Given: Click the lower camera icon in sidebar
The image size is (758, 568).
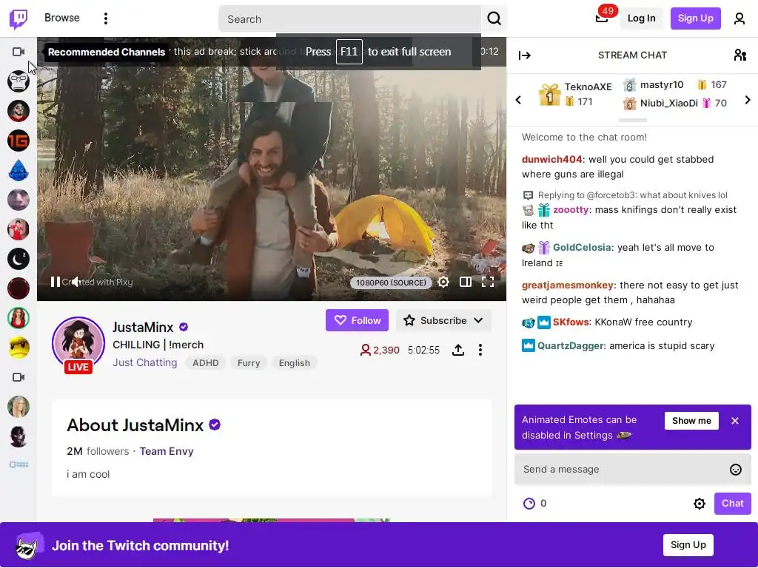Looking at the screenshot, I should pos(19,377).
